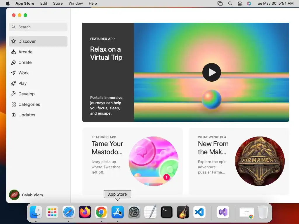Click the Siri icon in menu bar

pyautogui.click(x=249, y=3)
